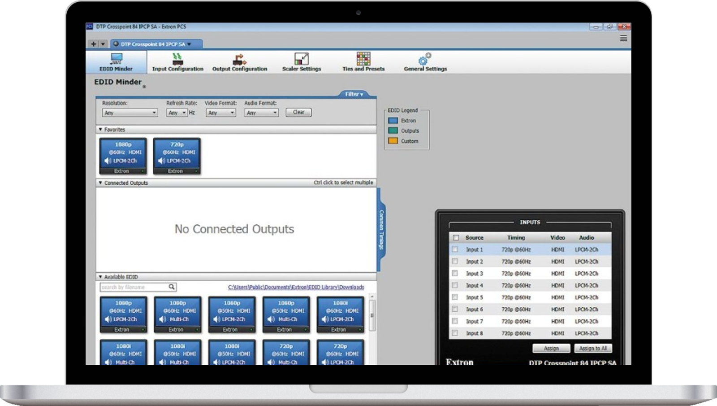Toggle the Filter tab panel
The image size is (717, 406).
pyautogui.click(x=354, y=94)
